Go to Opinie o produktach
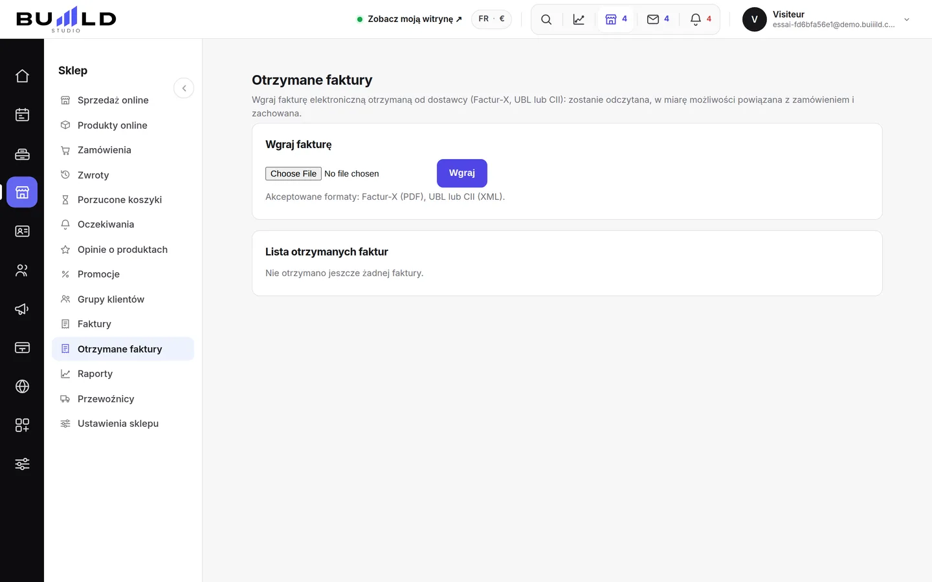The width and height of the screenshot is (932, 582). 123,250
